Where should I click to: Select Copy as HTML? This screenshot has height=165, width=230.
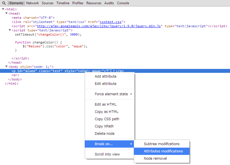[110, 112]
